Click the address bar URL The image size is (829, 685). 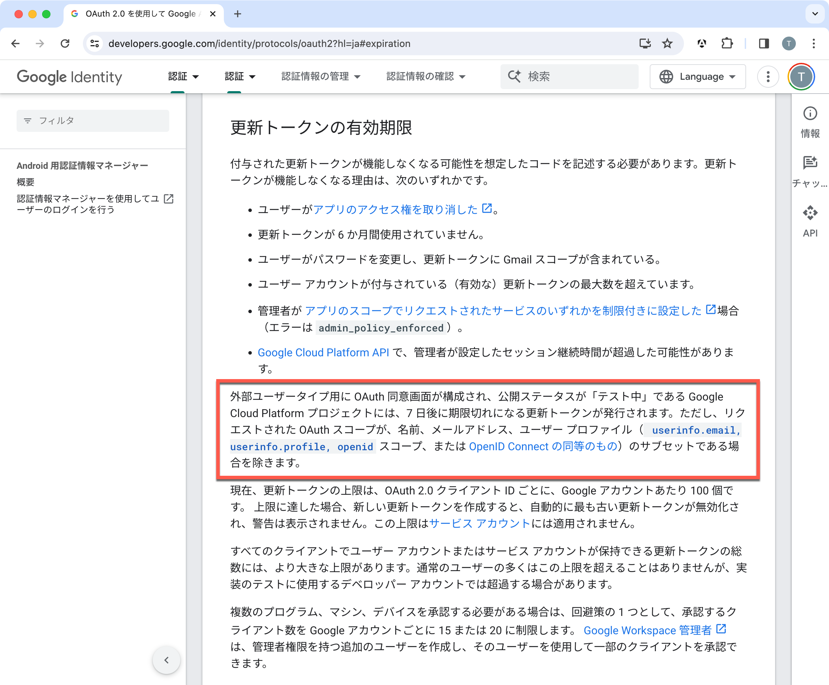259,44
